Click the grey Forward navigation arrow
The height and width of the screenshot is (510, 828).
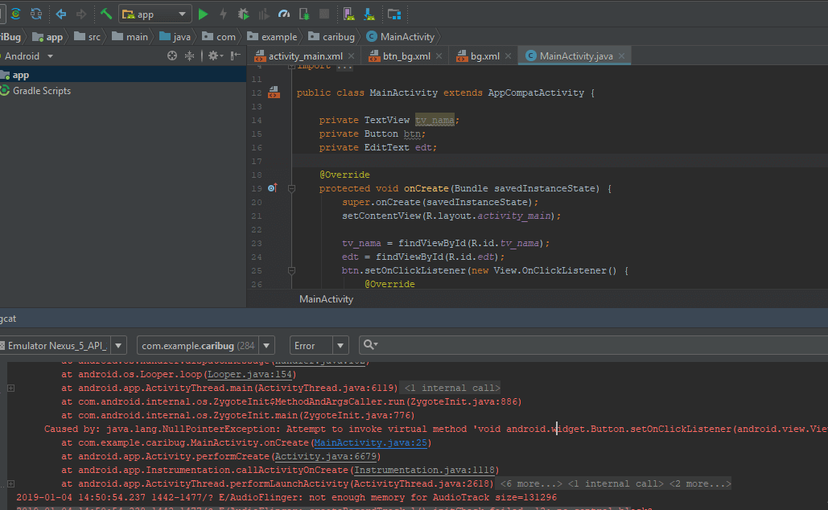80,14
